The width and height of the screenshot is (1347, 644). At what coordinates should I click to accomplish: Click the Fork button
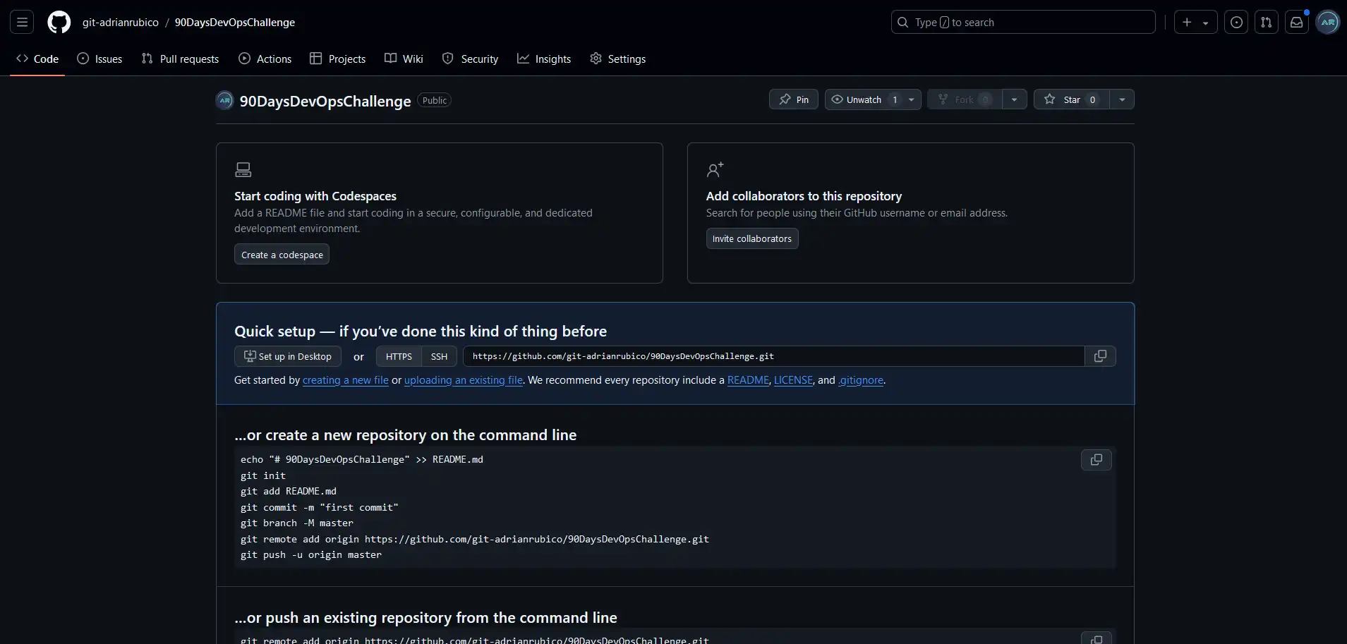click(965, 99)
